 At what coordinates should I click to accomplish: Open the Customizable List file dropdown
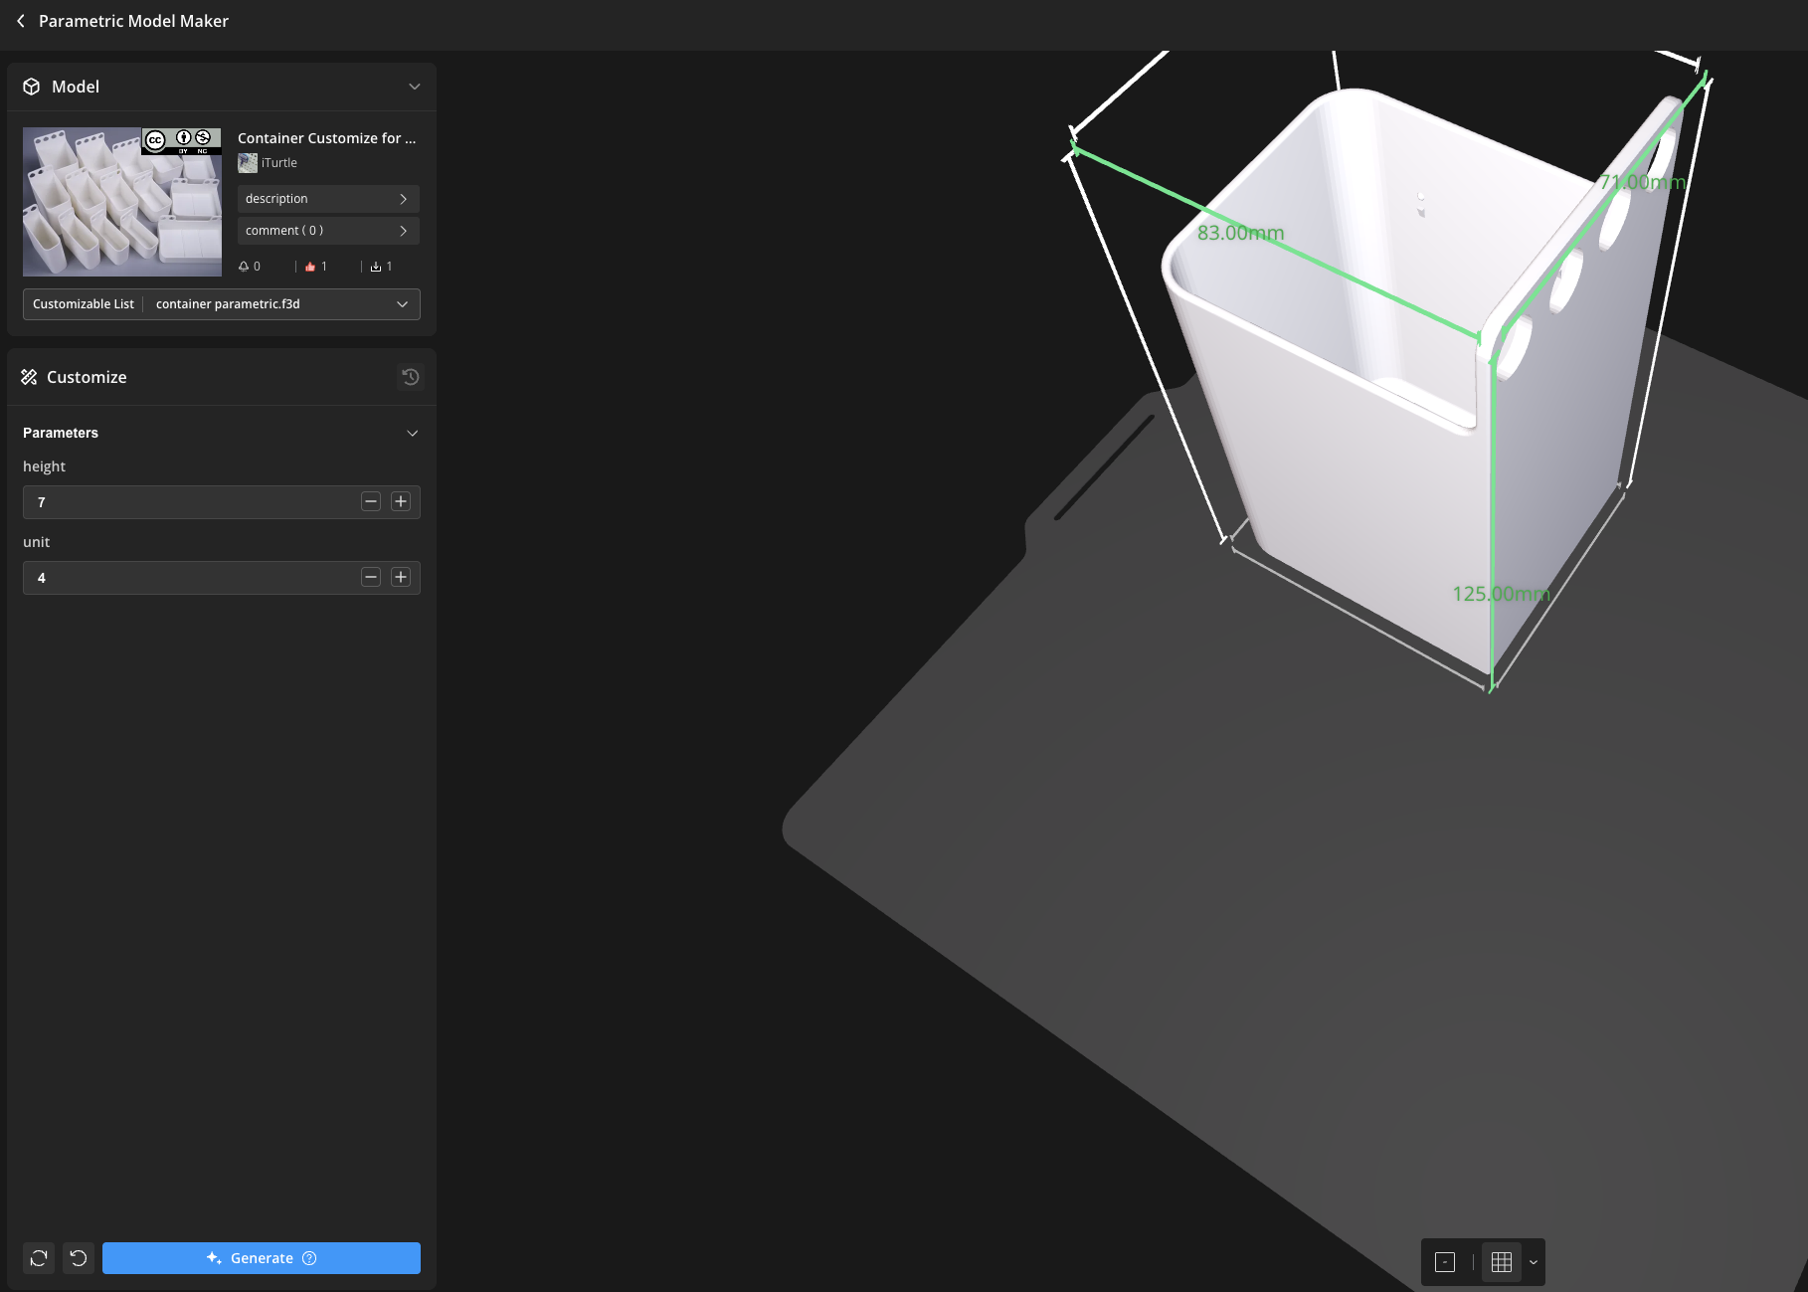coord(222,304)
